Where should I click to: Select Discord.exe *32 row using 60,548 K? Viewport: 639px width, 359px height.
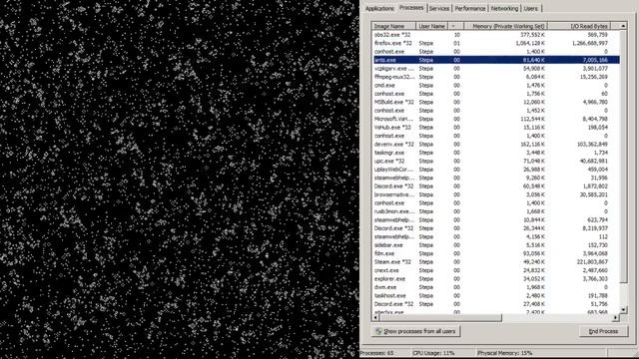[496, 186]
